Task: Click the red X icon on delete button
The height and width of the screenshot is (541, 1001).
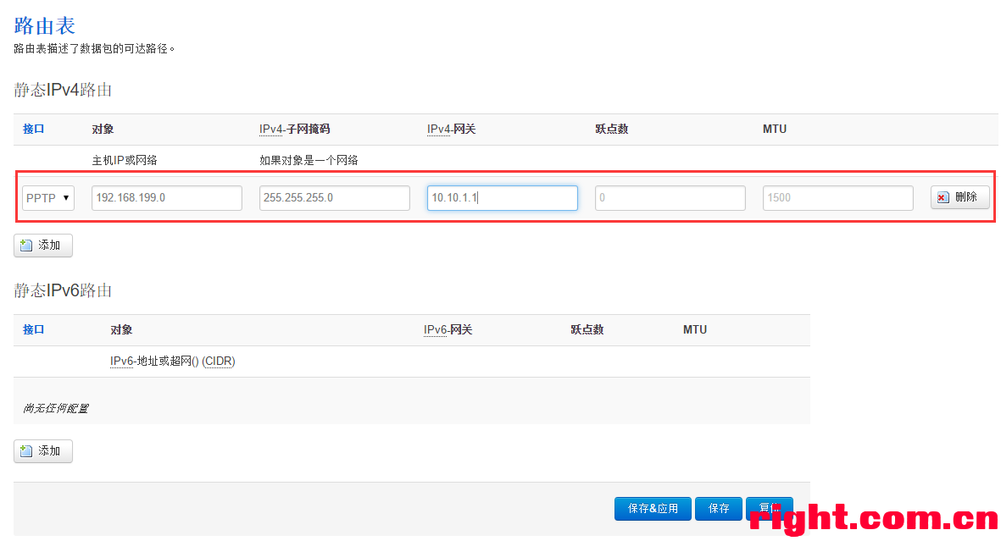Action: tap(943, 198)
